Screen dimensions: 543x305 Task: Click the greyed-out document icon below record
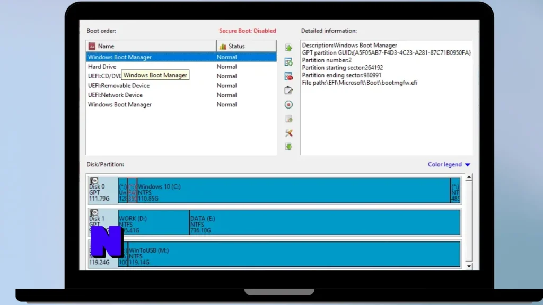pos(288,119)
